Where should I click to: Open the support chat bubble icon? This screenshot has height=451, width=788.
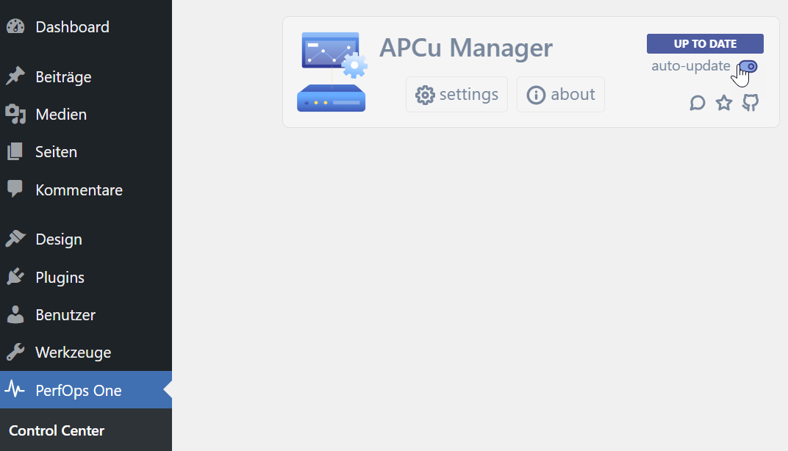[698, 103]
